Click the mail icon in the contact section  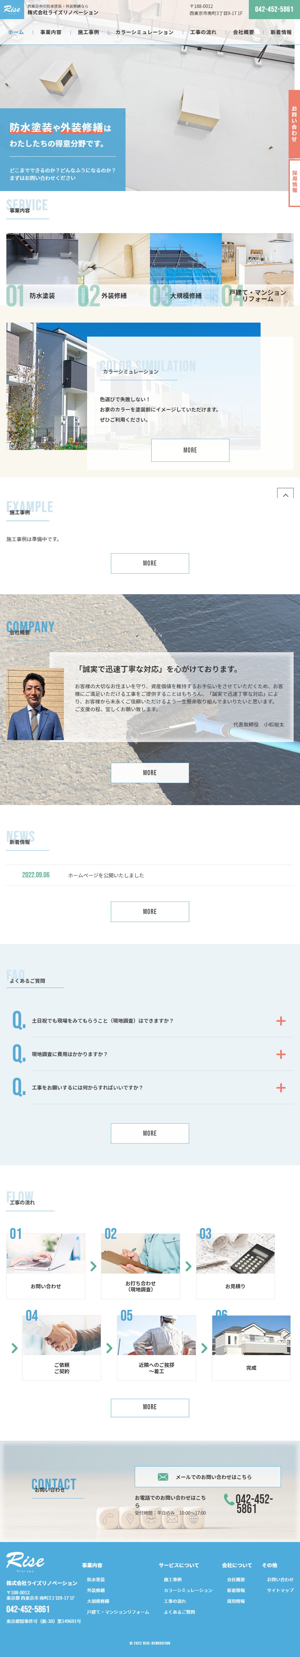point(163,1477)
